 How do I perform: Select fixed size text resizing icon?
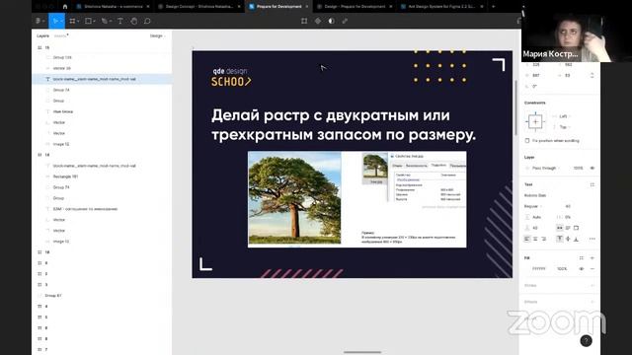point(576,228)
